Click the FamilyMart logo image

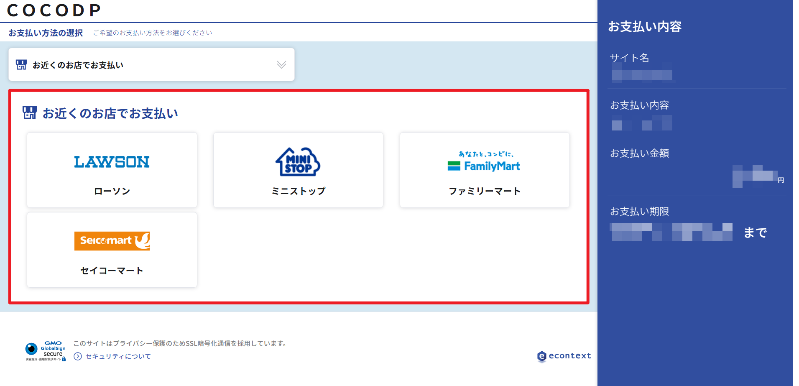[x=485, y=161]
